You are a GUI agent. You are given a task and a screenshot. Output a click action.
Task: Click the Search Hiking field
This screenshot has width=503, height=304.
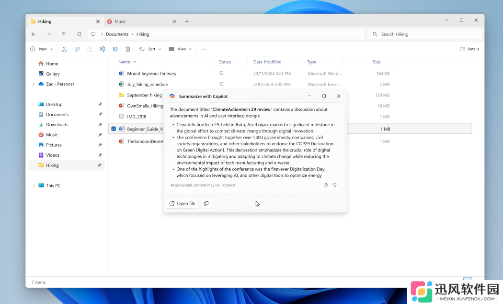pos(424,34)
